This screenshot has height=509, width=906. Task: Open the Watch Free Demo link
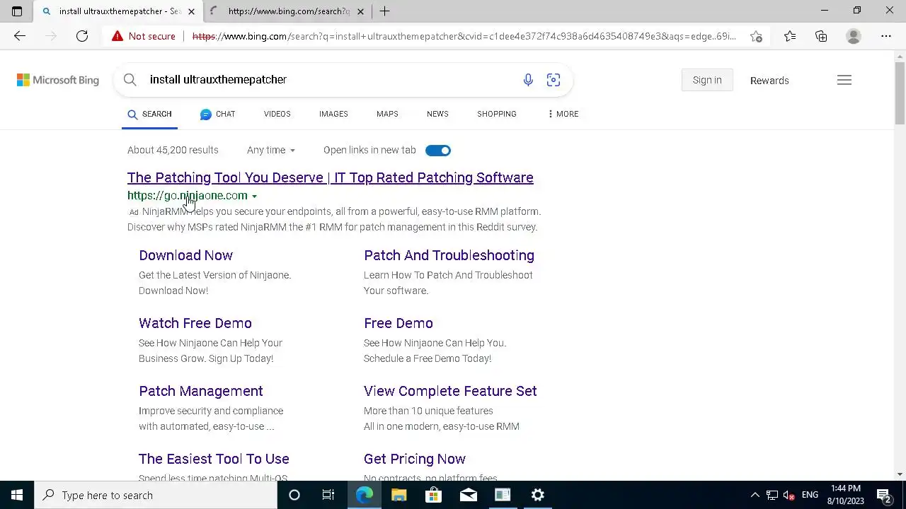(x=195, y=323)
